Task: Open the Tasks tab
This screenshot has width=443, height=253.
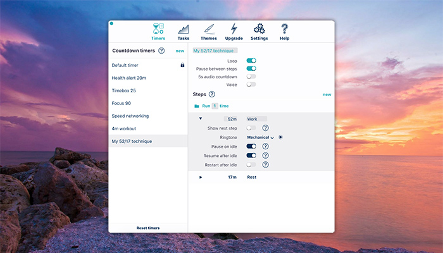Action: [184, 32]
